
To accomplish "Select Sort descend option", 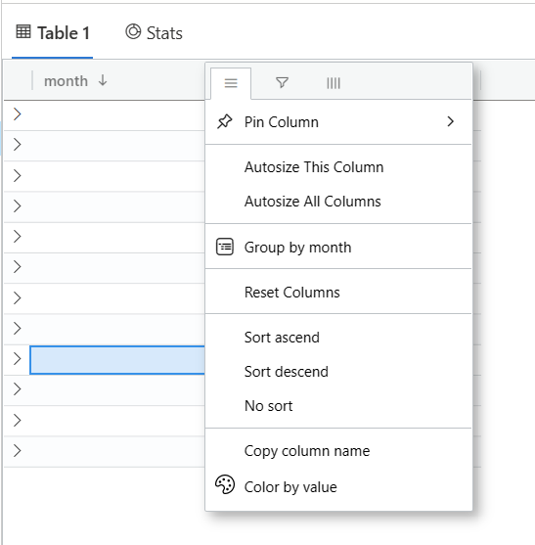I will [x=287, y=372].
